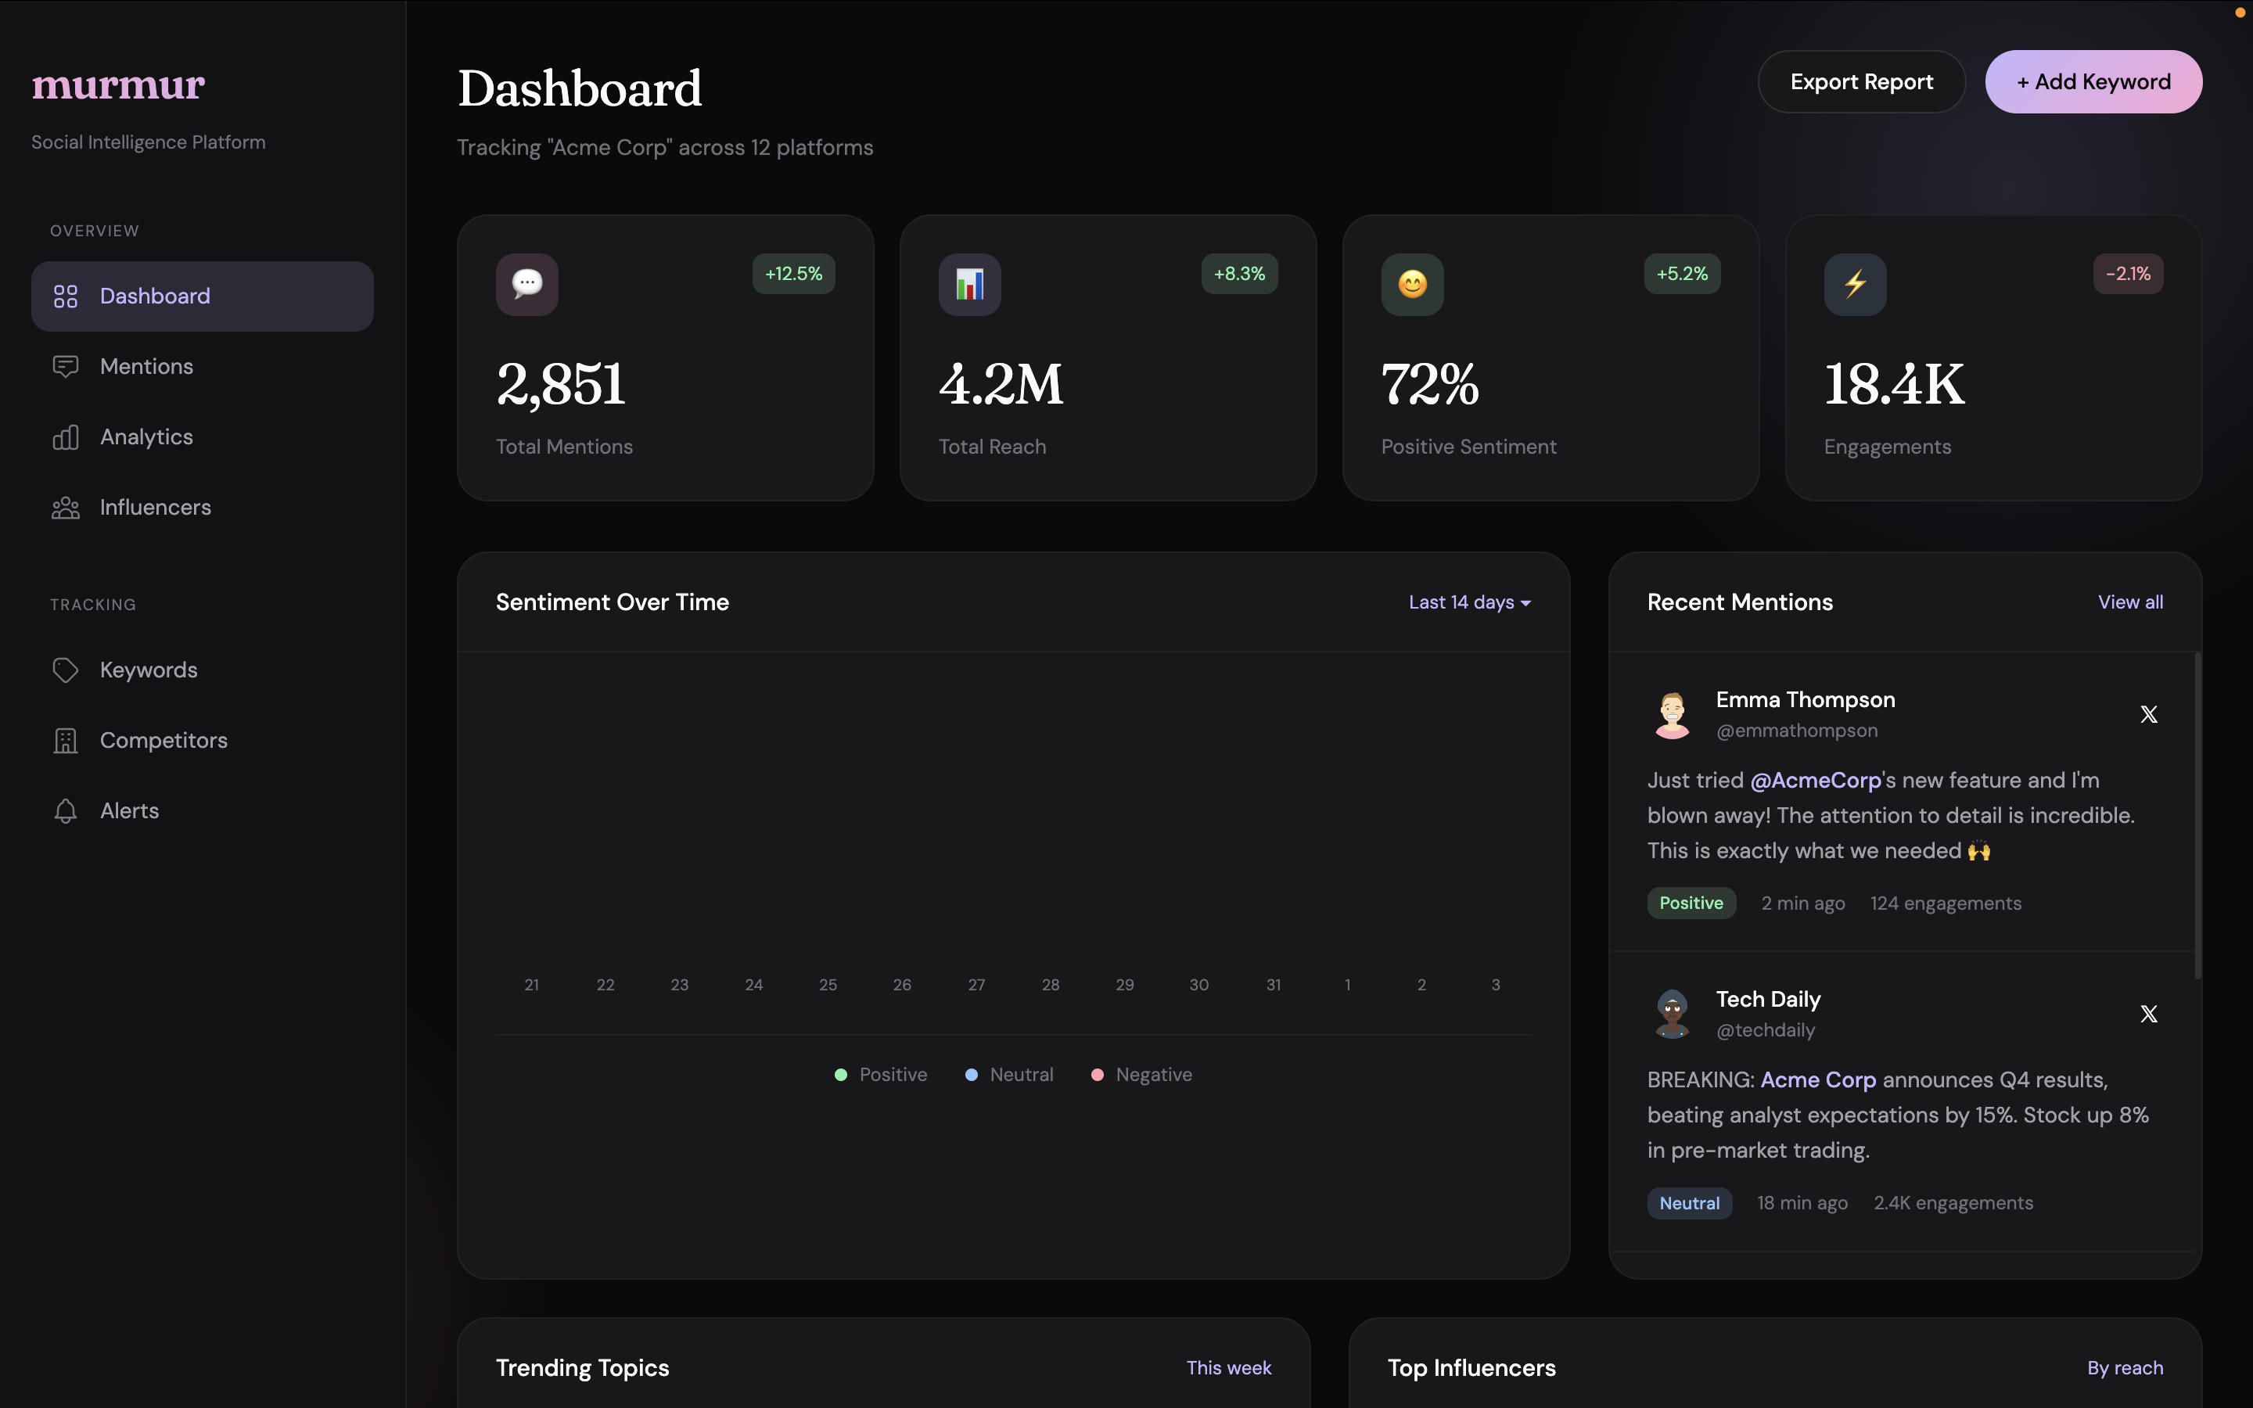The image size is (2253, 1408).
Task: Click the Add Keyword button
Action: [2093, 82]
